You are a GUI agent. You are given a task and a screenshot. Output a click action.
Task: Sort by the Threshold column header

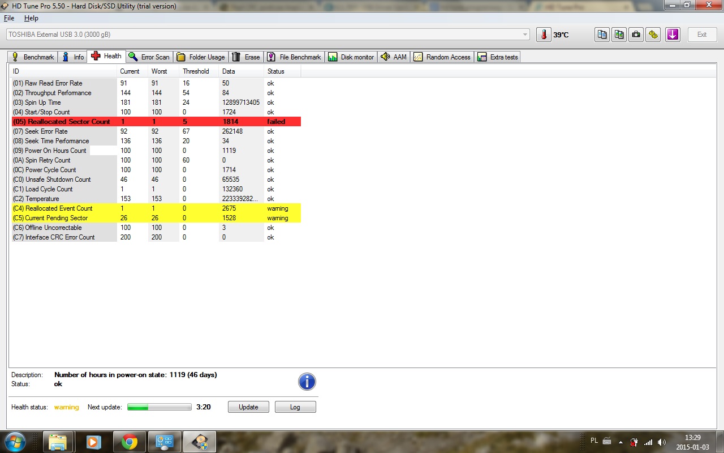pos(196,71)
